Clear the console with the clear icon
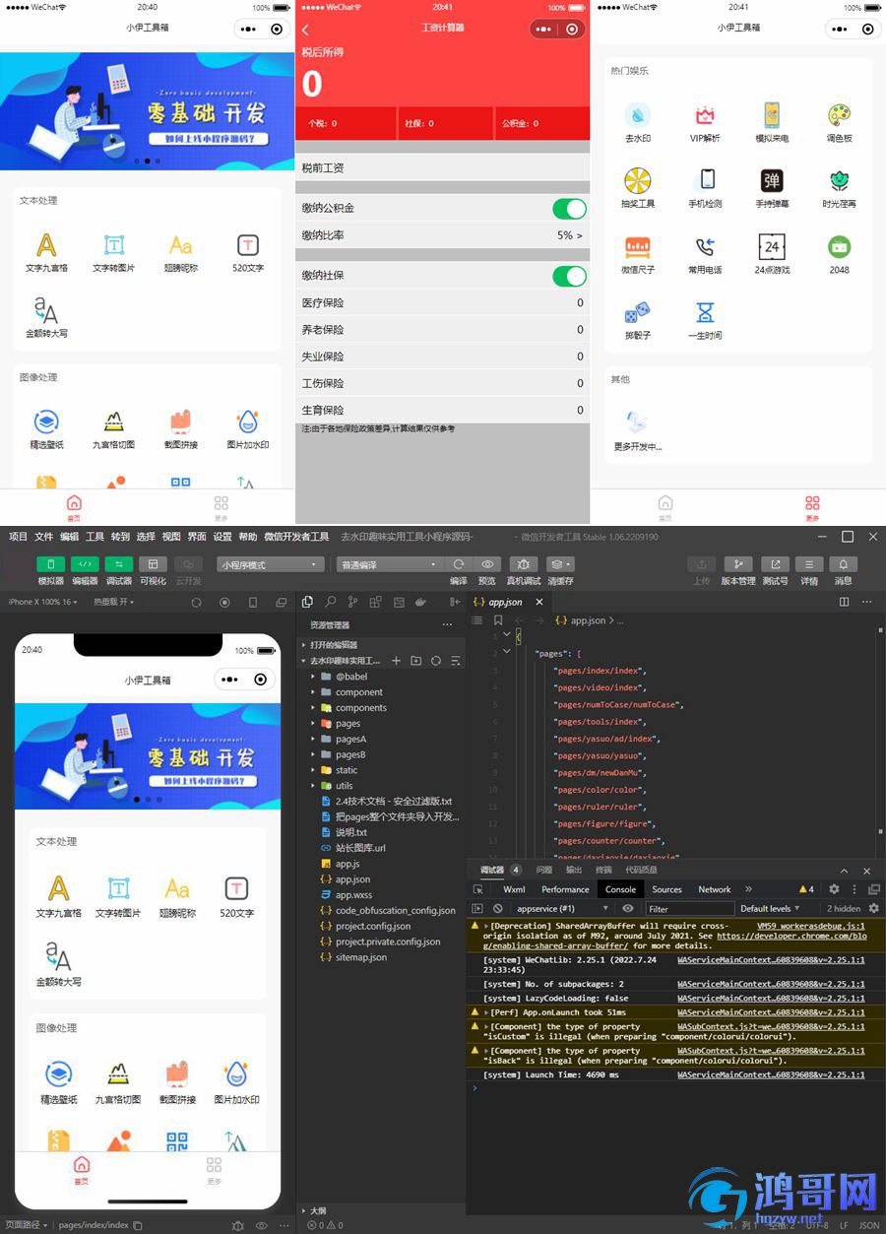The width and height of the screenshot is (886, 1234). 498,908
